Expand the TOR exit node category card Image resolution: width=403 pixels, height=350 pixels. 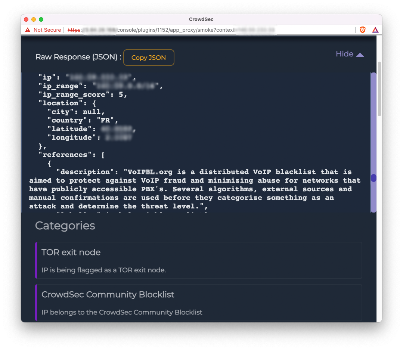point(198,260)
